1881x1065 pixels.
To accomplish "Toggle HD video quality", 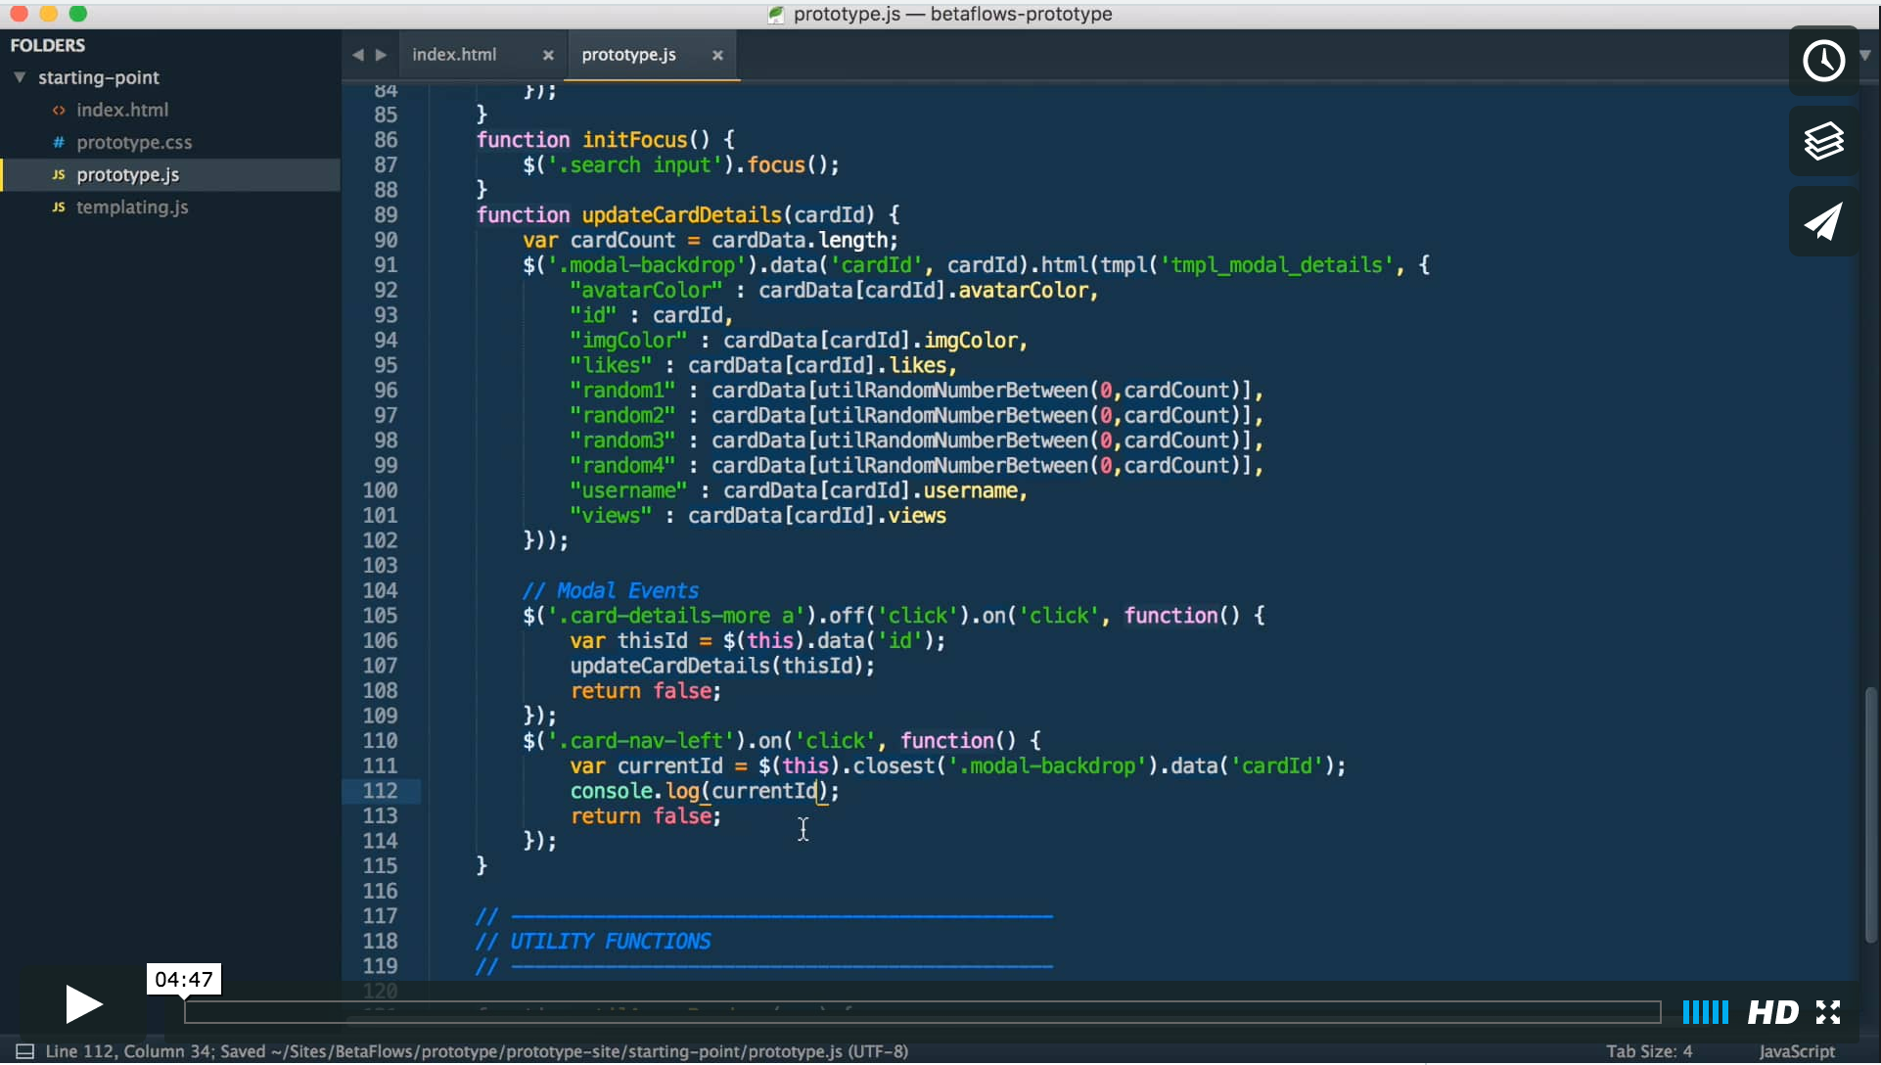I will tap(1773, 1012).
